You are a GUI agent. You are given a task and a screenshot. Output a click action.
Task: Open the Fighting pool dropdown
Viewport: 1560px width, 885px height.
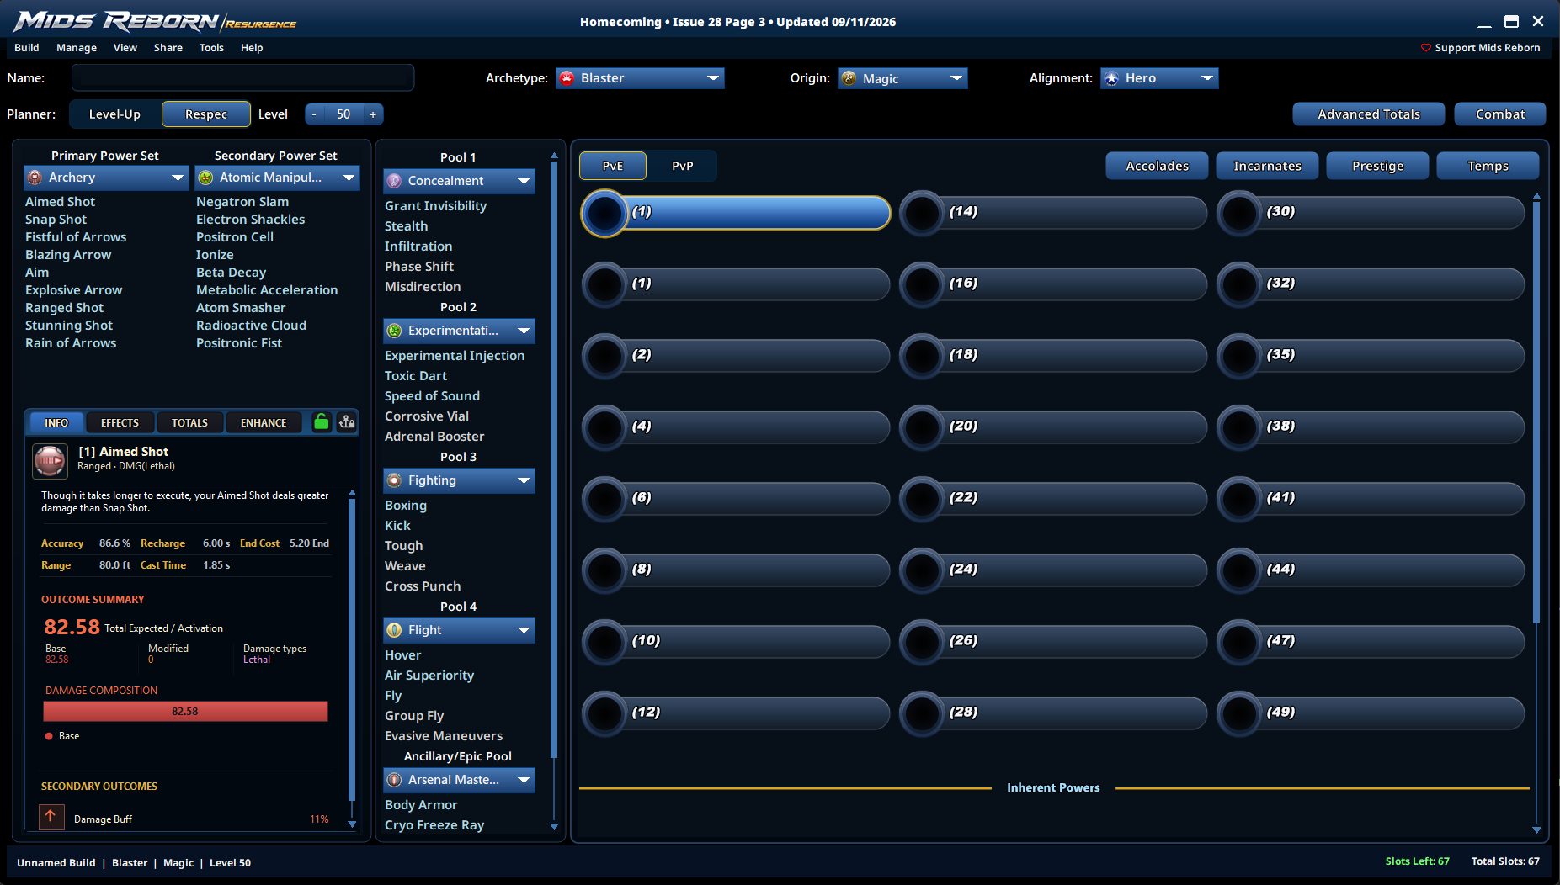[x=459, y=480]
